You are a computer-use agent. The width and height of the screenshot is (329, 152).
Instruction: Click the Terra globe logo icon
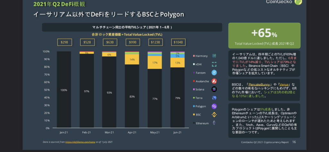(214, 98)
